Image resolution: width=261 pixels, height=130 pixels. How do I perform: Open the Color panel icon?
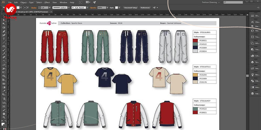[x=253, y=56]
